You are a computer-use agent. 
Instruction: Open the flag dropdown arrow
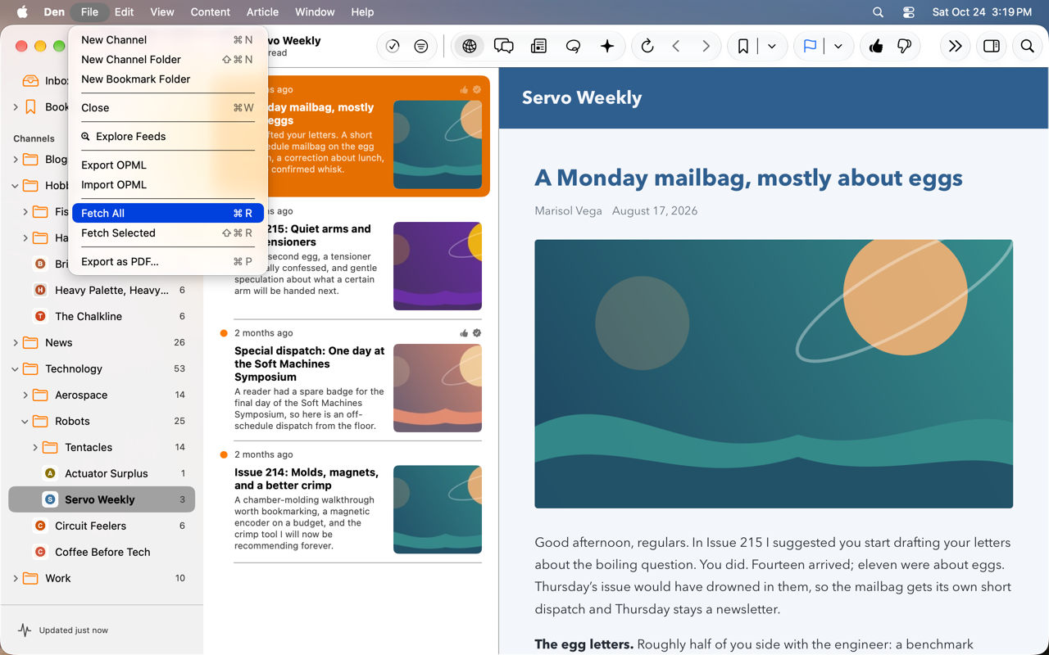click(838, 47)
